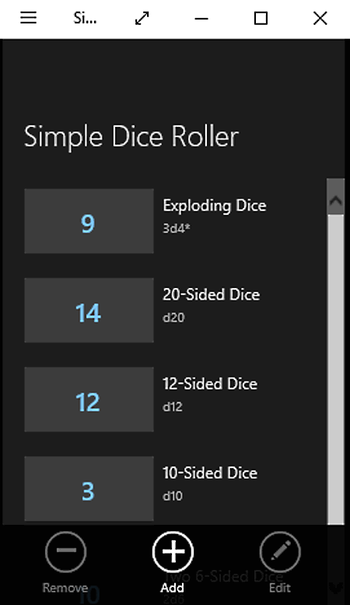The height and width of the screenshot is (605, 350).
Task: Click the 3d4* dice formula text
Action: coord(176,228)
